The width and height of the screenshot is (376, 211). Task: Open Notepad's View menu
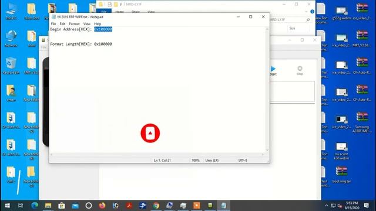(86, 24)
